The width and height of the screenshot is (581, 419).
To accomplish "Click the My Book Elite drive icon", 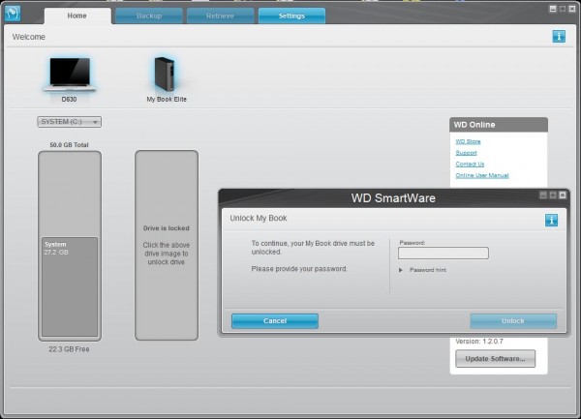I will (x=165, y=75).
